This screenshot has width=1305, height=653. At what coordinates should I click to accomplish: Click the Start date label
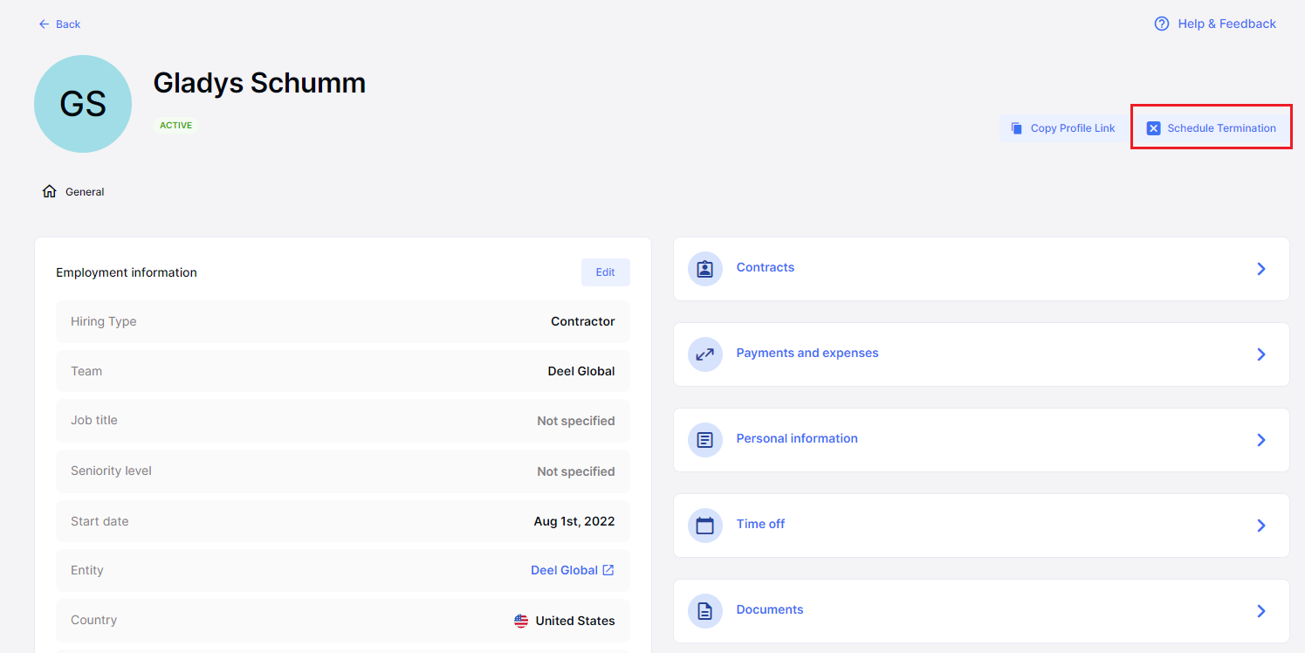coord(100,521)
